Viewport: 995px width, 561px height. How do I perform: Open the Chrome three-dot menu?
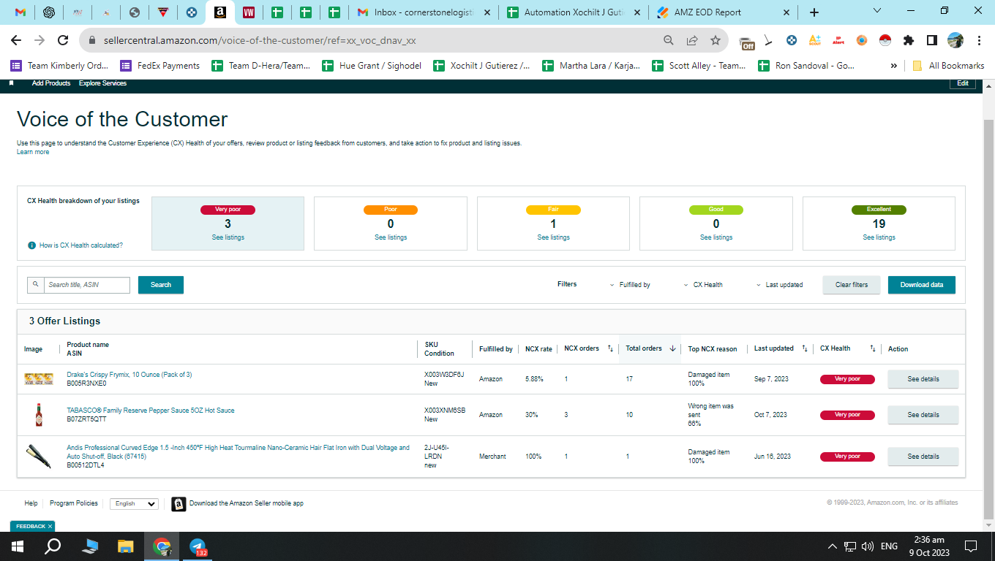(979, 41)
